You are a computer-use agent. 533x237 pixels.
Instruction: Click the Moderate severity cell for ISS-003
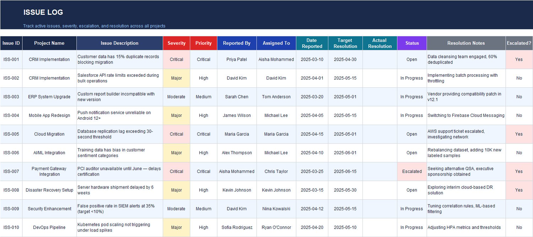tap(177, 97)
